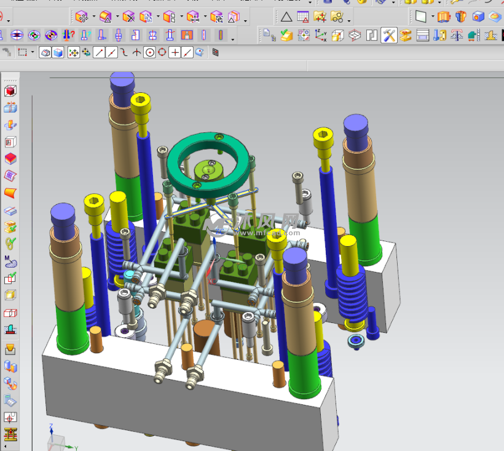Image resolution: width=504 pixels, height=451 pixels.
Task: Click the calendar grid with red triangle icon
Action: click(303, 17)
